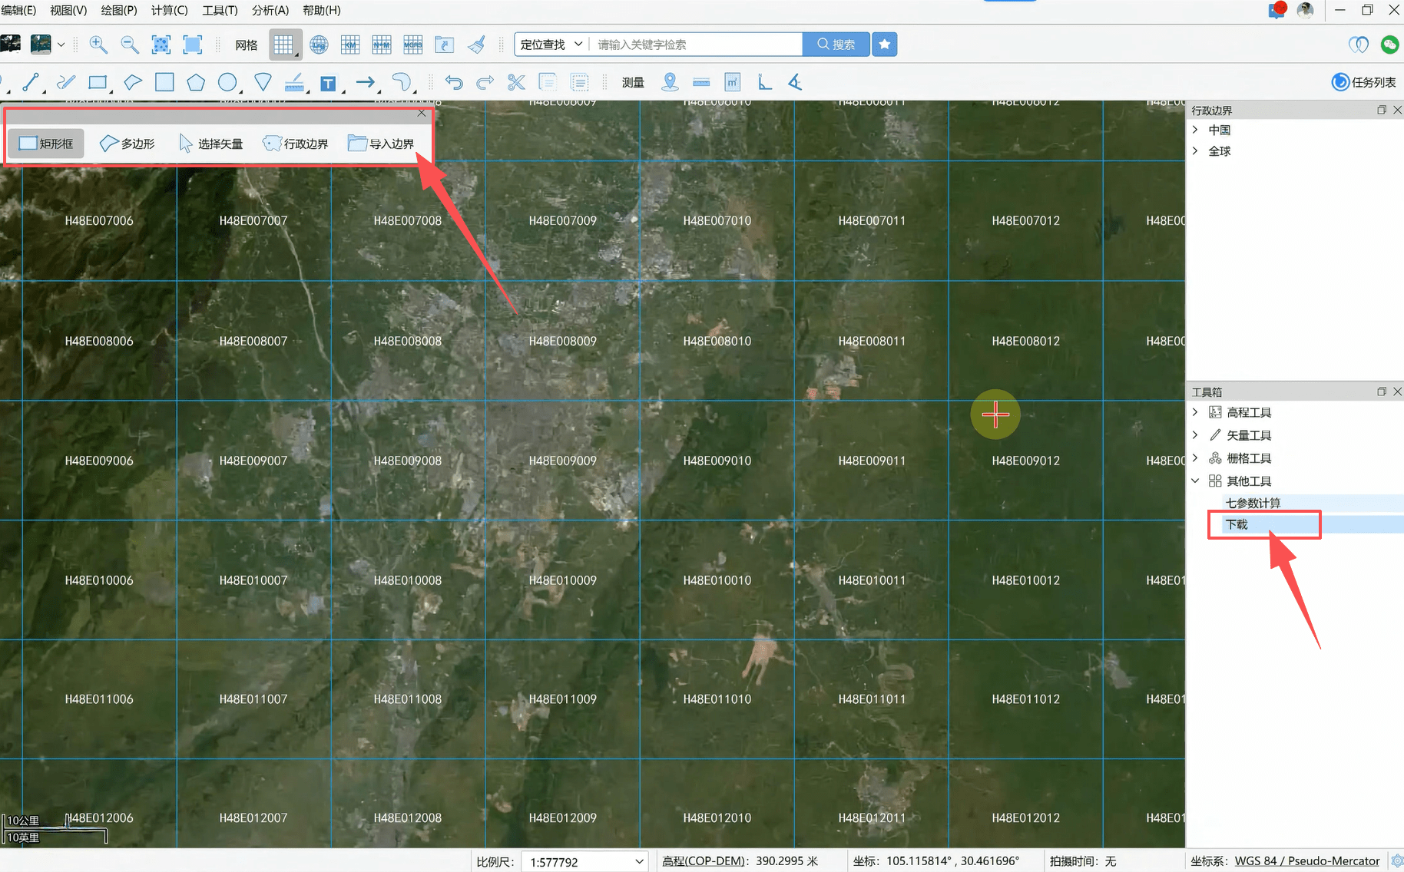Click the star favorites button
1404x872 pixels.
point(885,45)
